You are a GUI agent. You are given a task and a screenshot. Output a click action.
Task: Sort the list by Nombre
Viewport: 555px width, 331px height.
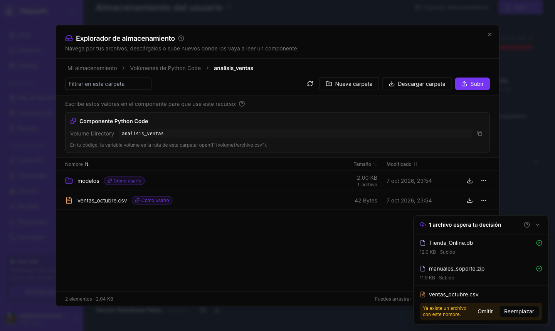pos(77,164)
